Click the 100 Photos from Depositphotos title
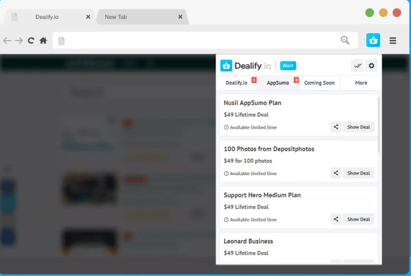 pos(269,149)
